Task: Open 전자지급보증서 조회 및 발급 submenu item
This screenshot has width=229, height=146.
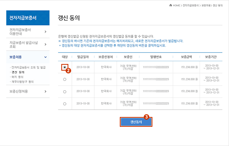Action: tap(29, 68)
